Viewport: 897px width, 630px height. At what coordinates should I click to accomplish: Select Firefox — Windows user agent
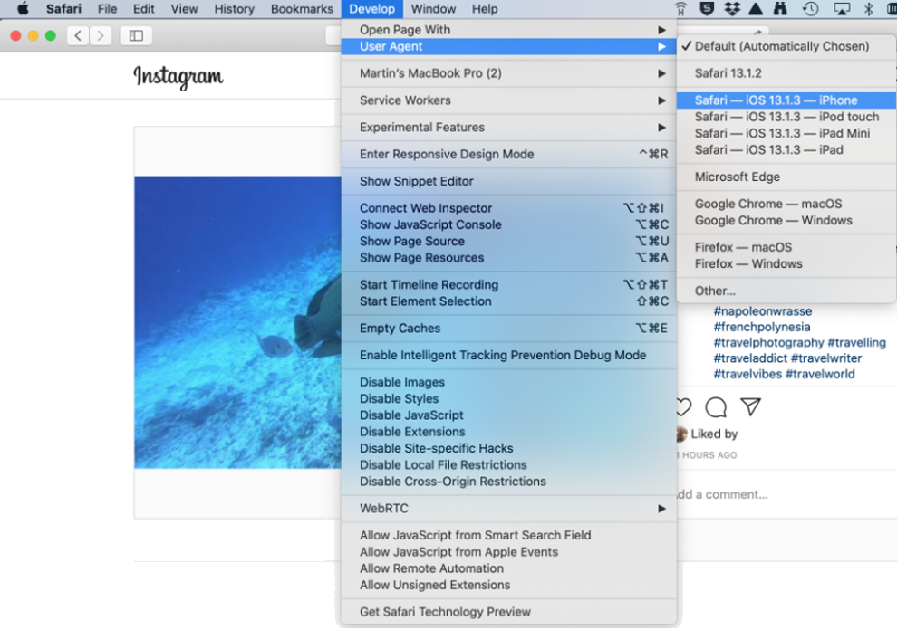coord(786,263)
